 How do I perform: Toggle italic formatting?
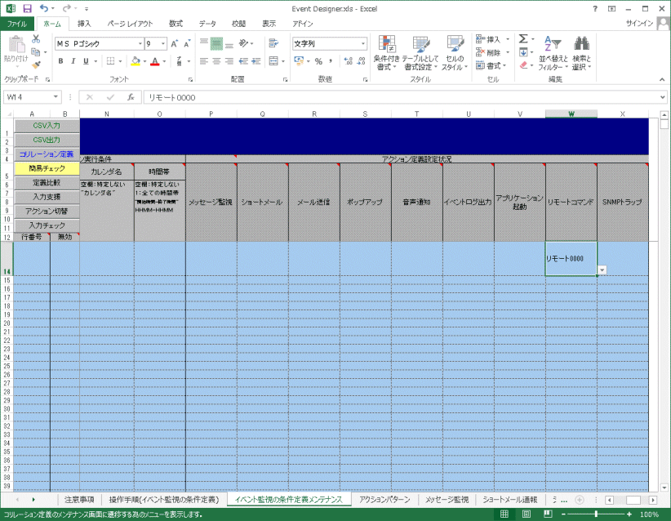click(73, 61)
